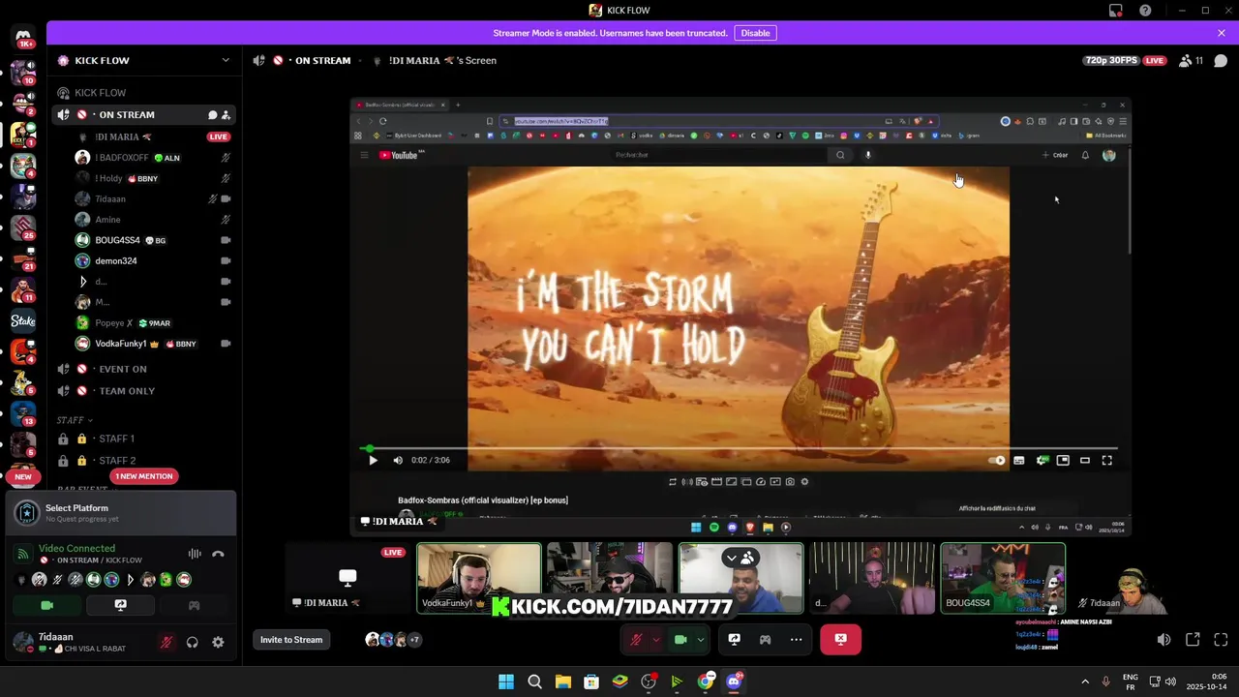Viewport: 1239px width, 697px height.
Task: Collapse participants with the chevron above the thumbnails
Action: tap(732, 558)
